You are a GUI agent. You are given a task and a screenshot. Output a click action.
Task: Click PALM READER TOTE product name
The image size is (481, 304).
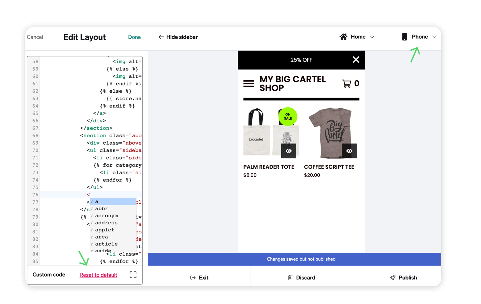pyautogui.click(x=269, y=167)
